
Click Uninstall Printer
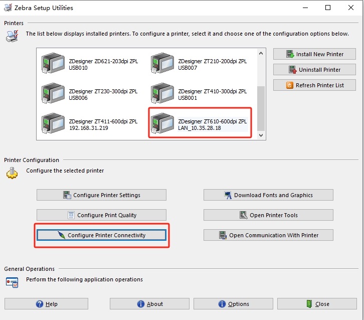pos(314,70)
